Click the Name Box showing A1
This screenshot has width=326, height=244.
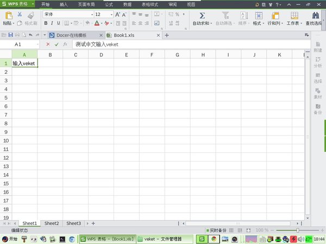(20, 44)
